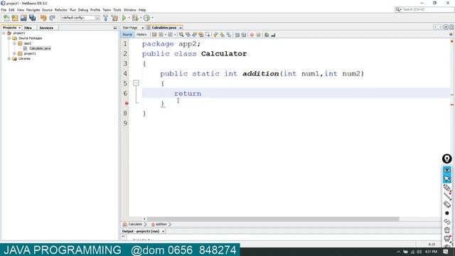Select the highlighter annotation tool
Image resolution: width=455 pixels, height=256 pixels.
tap(447, 188)
